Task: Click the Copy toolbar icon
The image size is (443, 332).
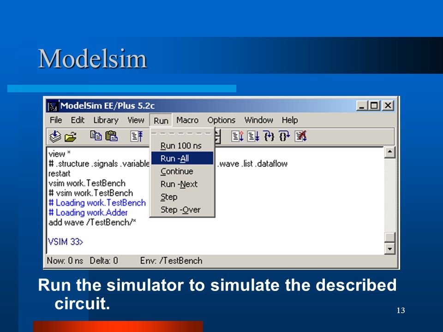Action: tap(96, 136)
